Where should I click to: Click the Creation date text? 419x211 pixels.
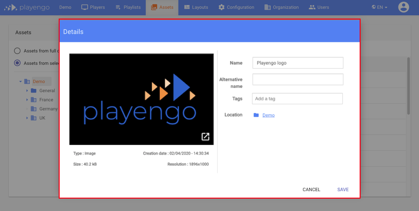click(176, 153)
